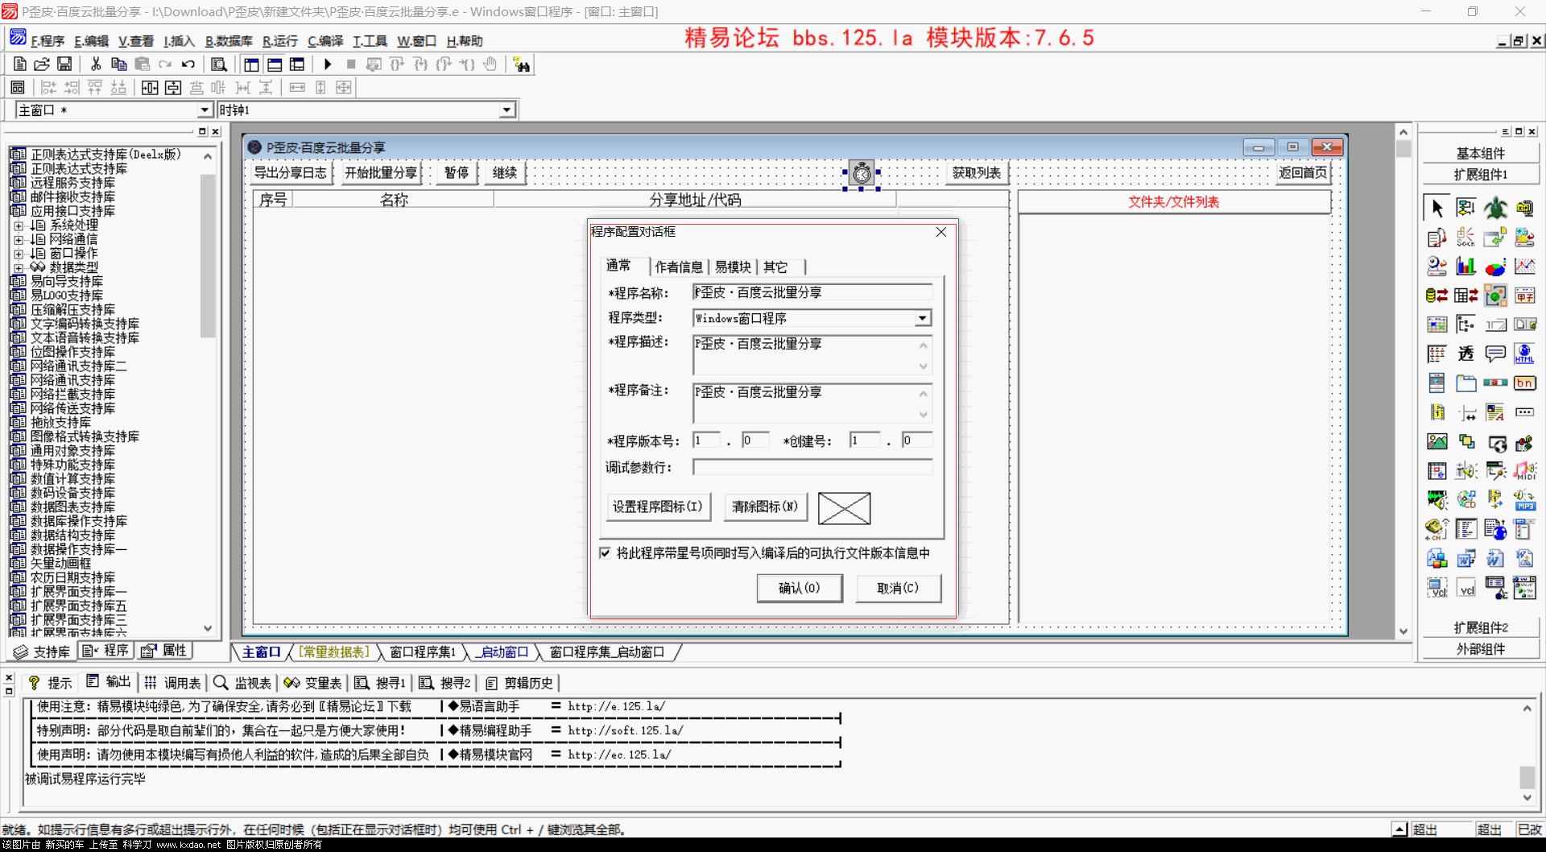Click the Save file toolbar icon
The image size is (1546, 852).
click(64, 64)
